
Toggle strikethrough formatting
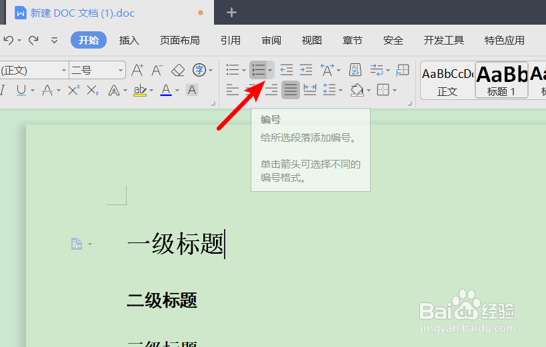click(x=47, y=91)
